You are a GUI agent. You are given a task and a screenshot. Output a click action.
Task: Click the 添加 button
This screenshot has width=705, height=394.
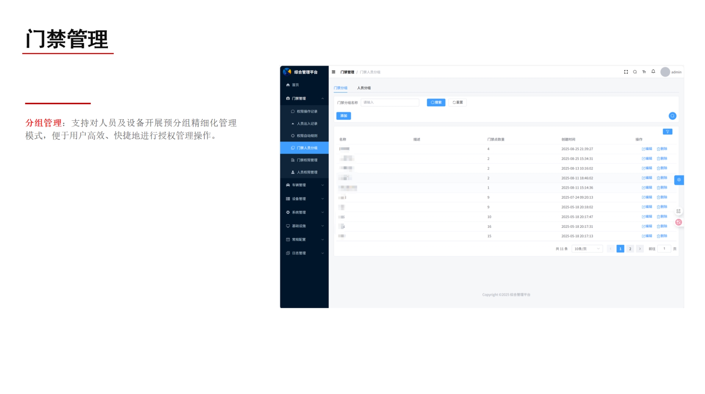[343, 116]
